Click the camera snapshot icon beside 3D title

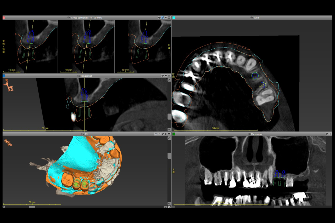[x=83, y=134]
